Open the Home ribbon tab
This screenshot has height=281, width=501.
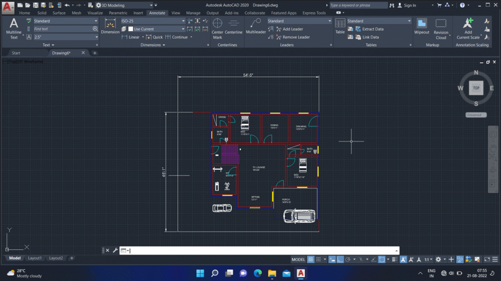(x=24, y=13)
